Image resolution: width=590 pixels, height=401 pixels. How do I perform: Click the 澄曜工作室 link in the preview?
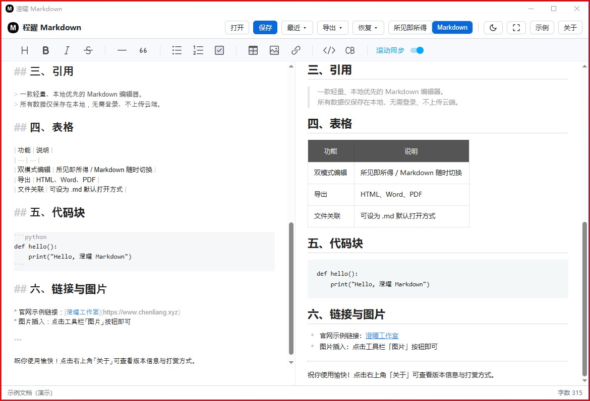click(382, 336)
